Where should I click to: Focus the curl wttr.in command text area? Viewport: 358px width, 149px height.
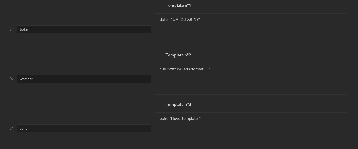pyautogui.click(x=250, y=82)
